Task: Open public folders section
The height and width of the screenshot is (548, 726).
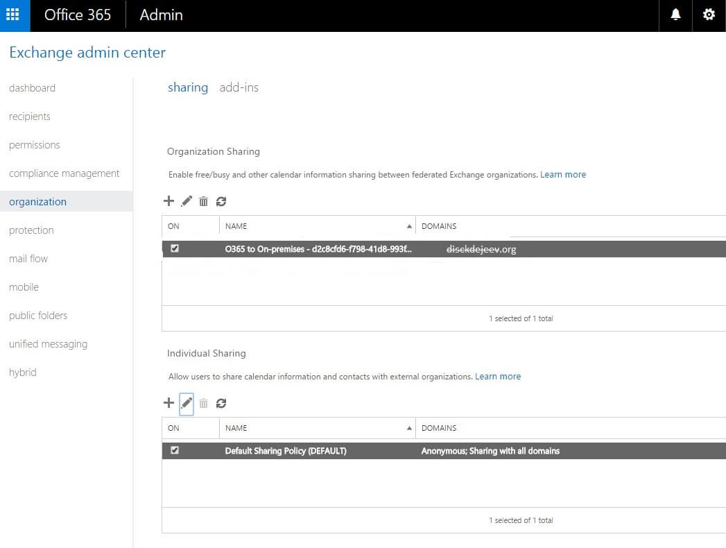Action: pos(38,316)
